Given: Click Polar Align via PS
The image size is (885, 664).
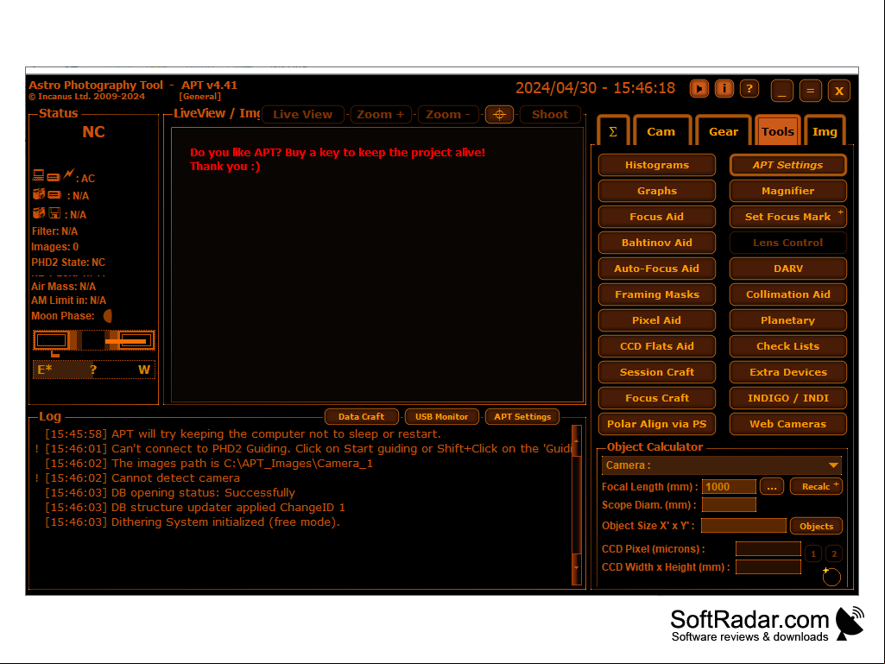Looking at the screenshot, I should coord(657,424).
